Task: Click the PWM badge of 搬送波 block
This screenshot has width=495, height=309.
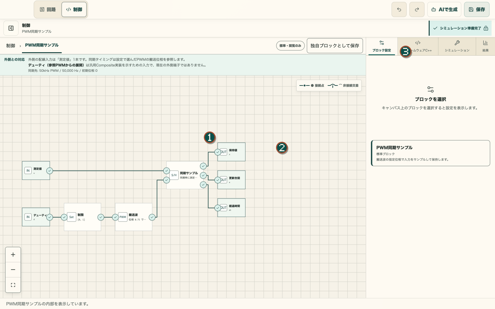Action: [x=123, y=217]
